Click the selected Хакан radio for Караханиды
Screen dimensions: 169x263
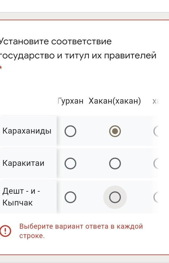pos(115,131)
